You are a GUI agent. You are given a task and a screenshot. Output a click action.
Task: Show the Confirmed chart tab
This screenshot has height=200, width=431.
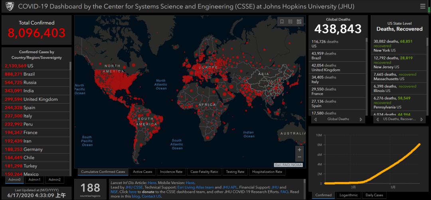coord(323,195)
